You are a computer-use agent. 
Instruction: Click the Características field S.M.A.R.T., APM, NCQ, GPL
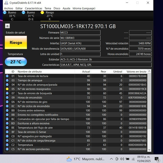tap(106, 65)
